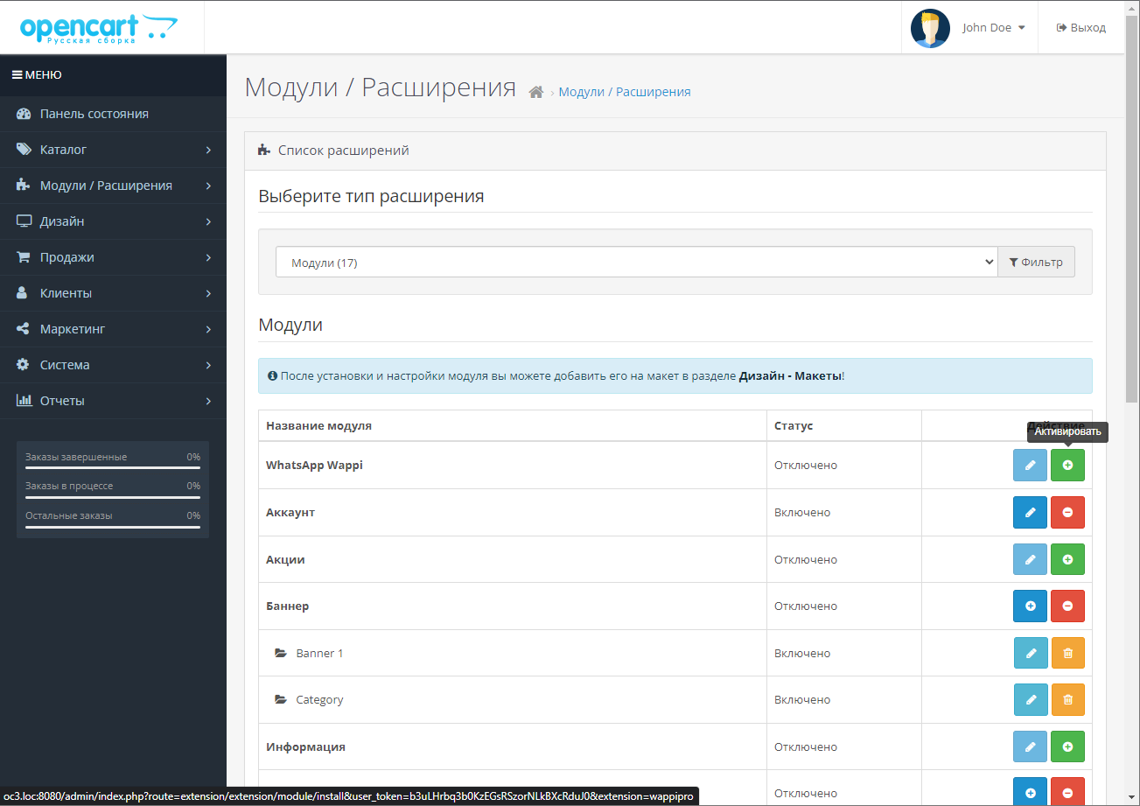The width and height of the screenshot is (1140, 806).
Task: Click the Фильтр button
Action: click(1036, 263)
